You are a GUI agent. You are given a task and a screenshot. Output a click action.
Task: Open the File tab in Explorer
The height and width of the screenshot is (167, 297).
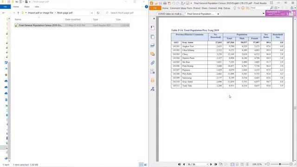tap(5, 6)
